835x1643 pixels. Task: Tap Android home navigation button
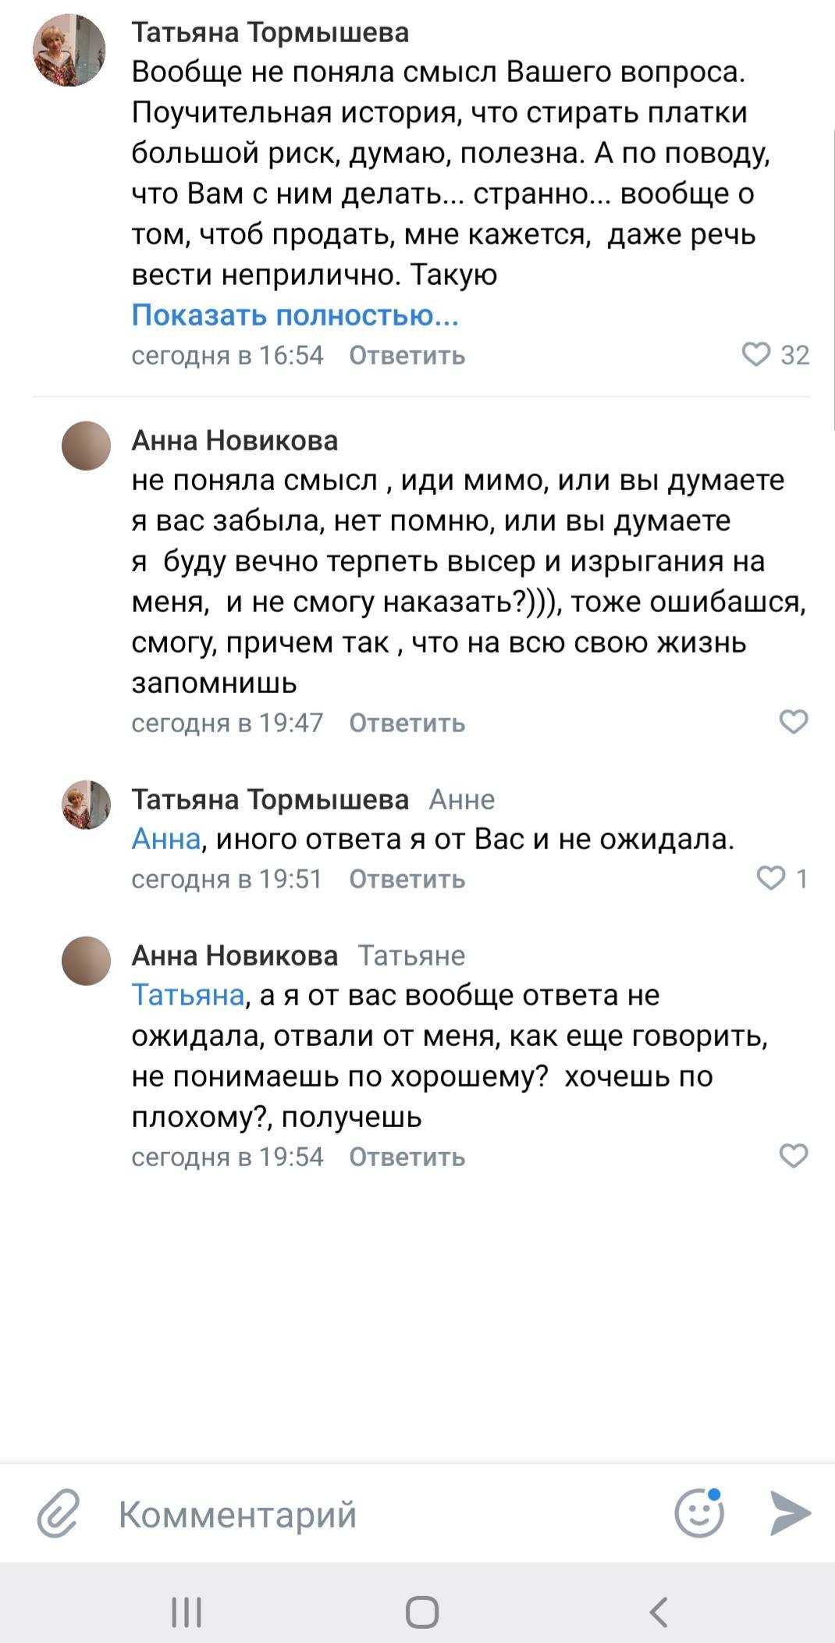pyautogui.click(x=421, y=1611)
